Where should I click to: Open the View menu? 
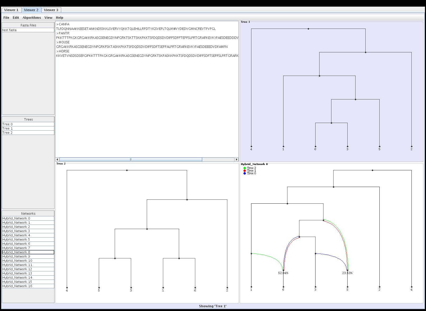pyautogui.click(x=48, y=18)
